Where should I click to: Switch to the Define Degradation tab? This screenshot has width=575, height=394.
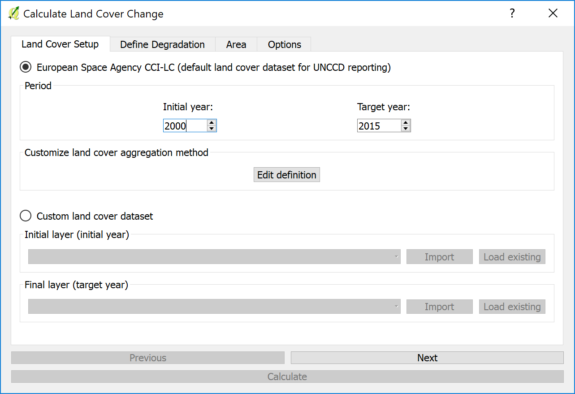(162, 44)
